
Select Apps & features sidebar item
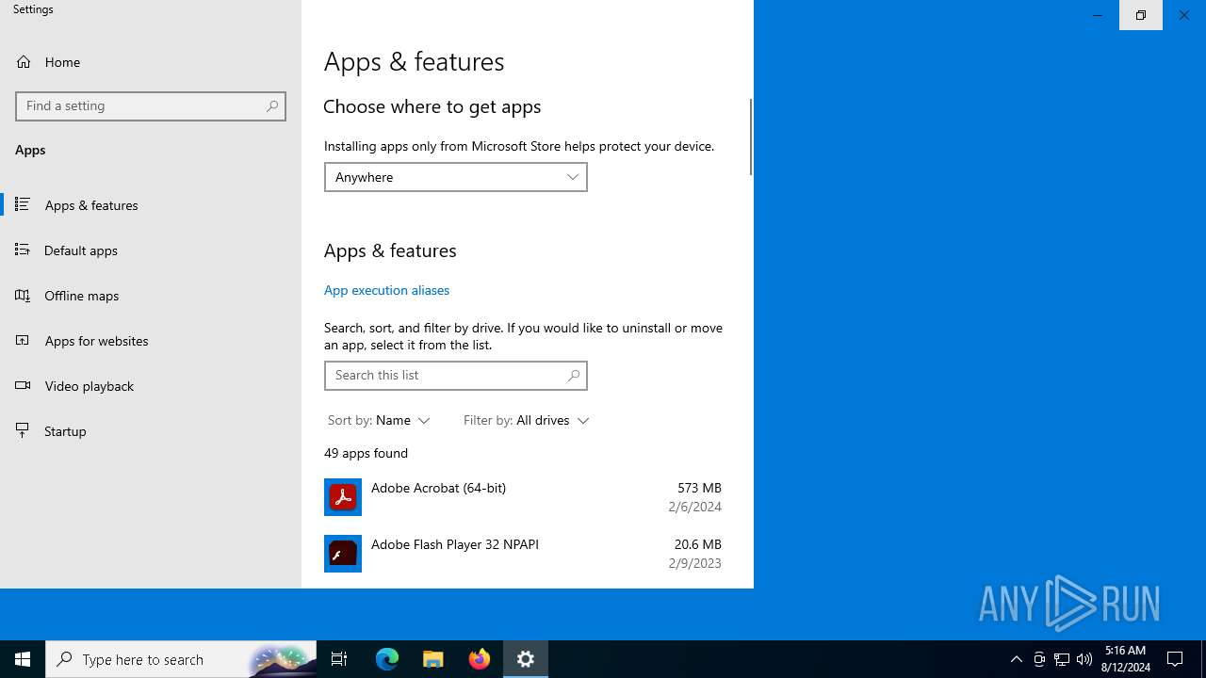tap(151, 204)
